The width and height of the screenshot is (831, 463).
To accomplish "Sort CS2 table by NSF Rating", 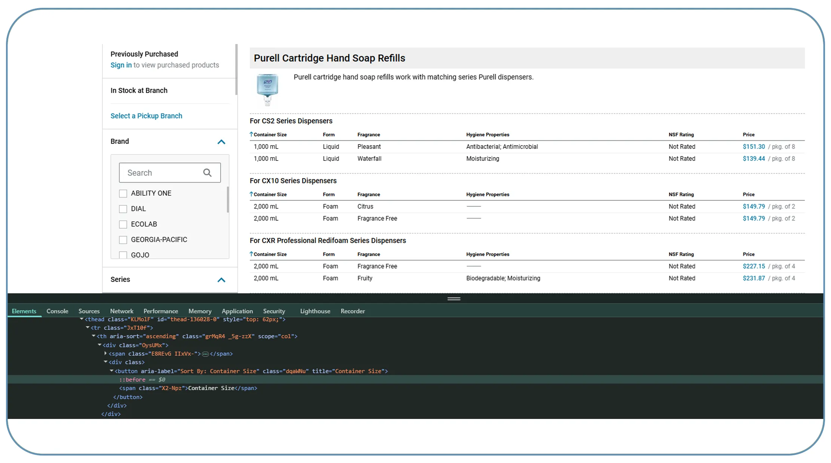I will coord(681,134).
